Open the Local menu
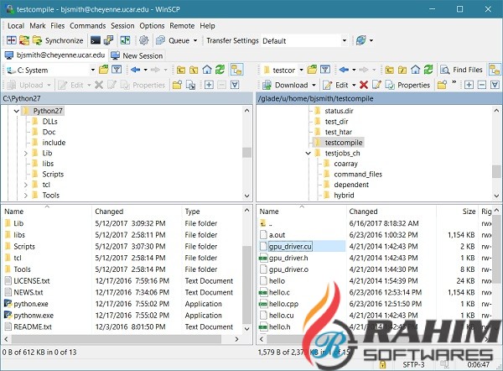The height and width of the screenshot is (371, 503). pos(16,26)
